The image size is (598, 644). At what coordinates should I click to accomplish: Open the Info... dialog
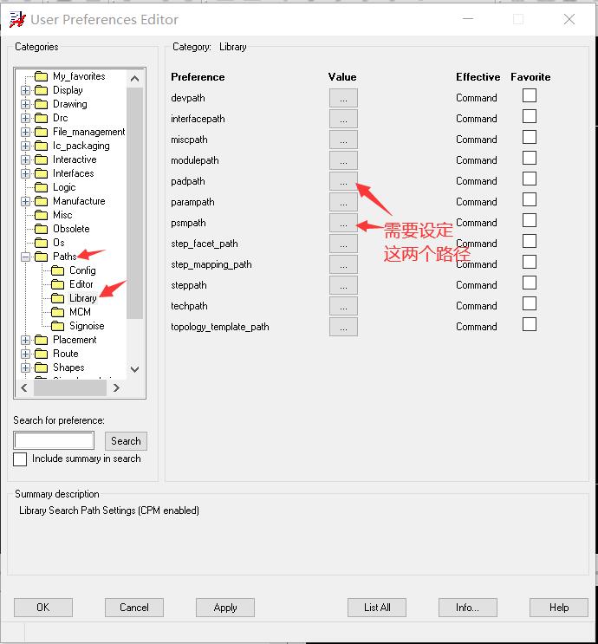(x=468, y=608)
